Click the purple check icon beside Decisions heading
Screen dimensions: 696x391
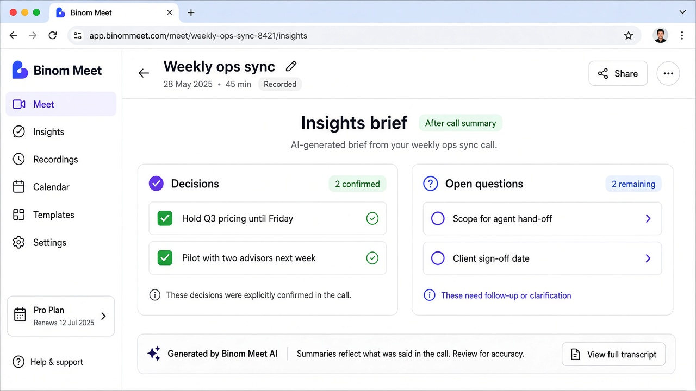(156, 184)
